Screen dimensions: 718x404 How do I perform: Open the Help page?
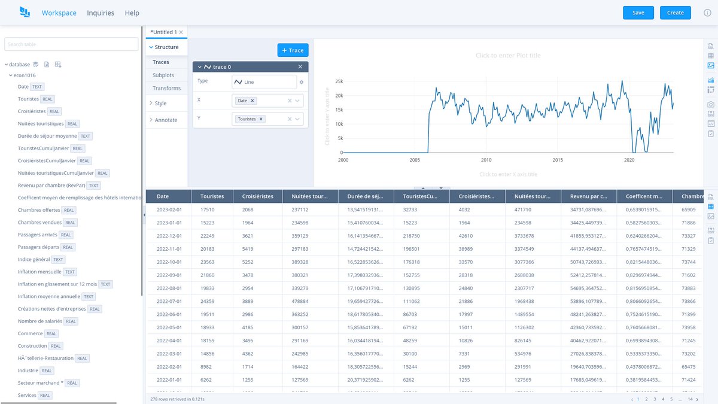(132, 13)
